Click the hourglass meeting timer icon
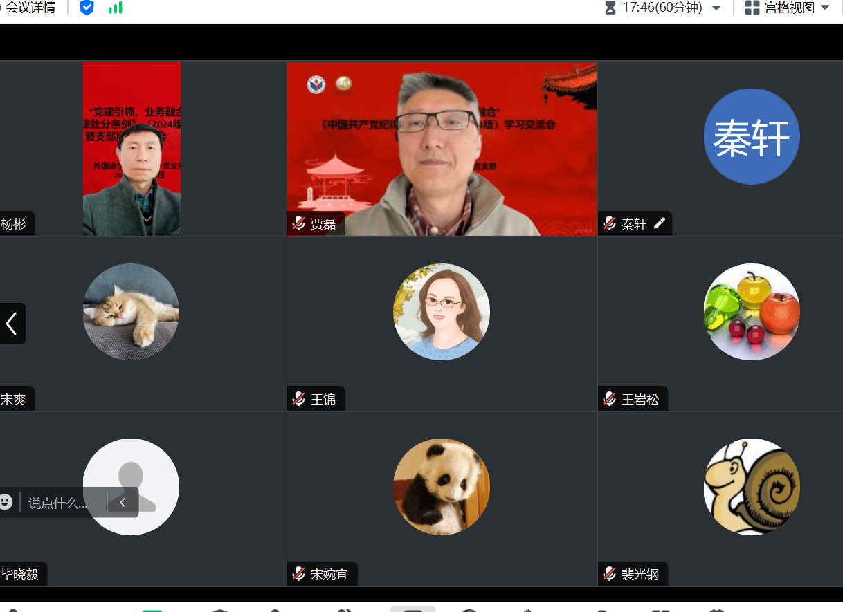This screenshot has width=843, height=612. [610, 8]
